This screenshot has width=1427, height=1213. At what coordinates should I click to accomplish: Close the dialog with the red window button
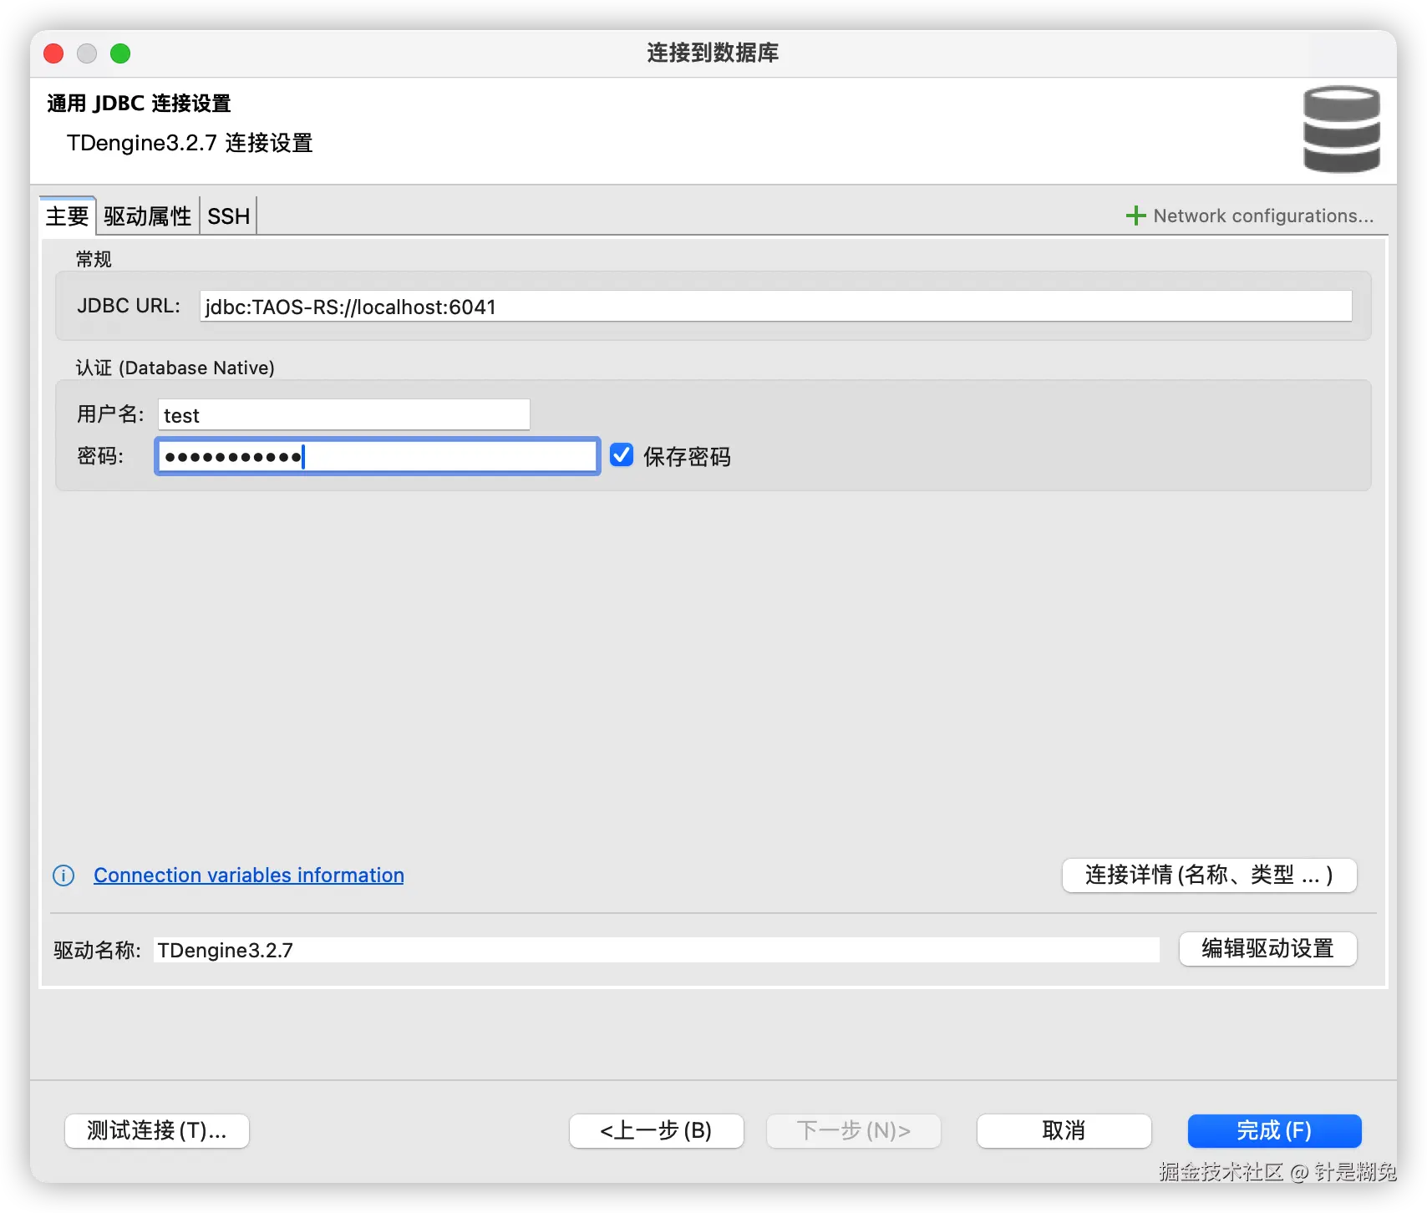(x=53, y=53)
